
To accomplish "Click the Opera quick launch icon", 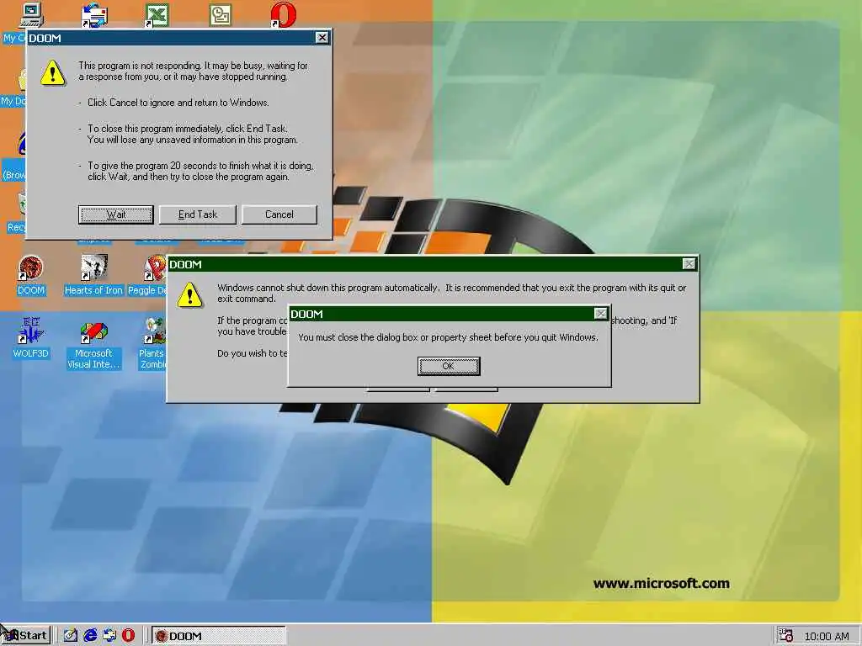I will point(128,636).
